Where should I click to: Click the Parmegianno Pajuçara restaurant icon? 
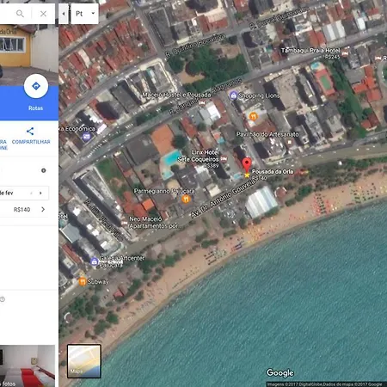click(186, 199)
